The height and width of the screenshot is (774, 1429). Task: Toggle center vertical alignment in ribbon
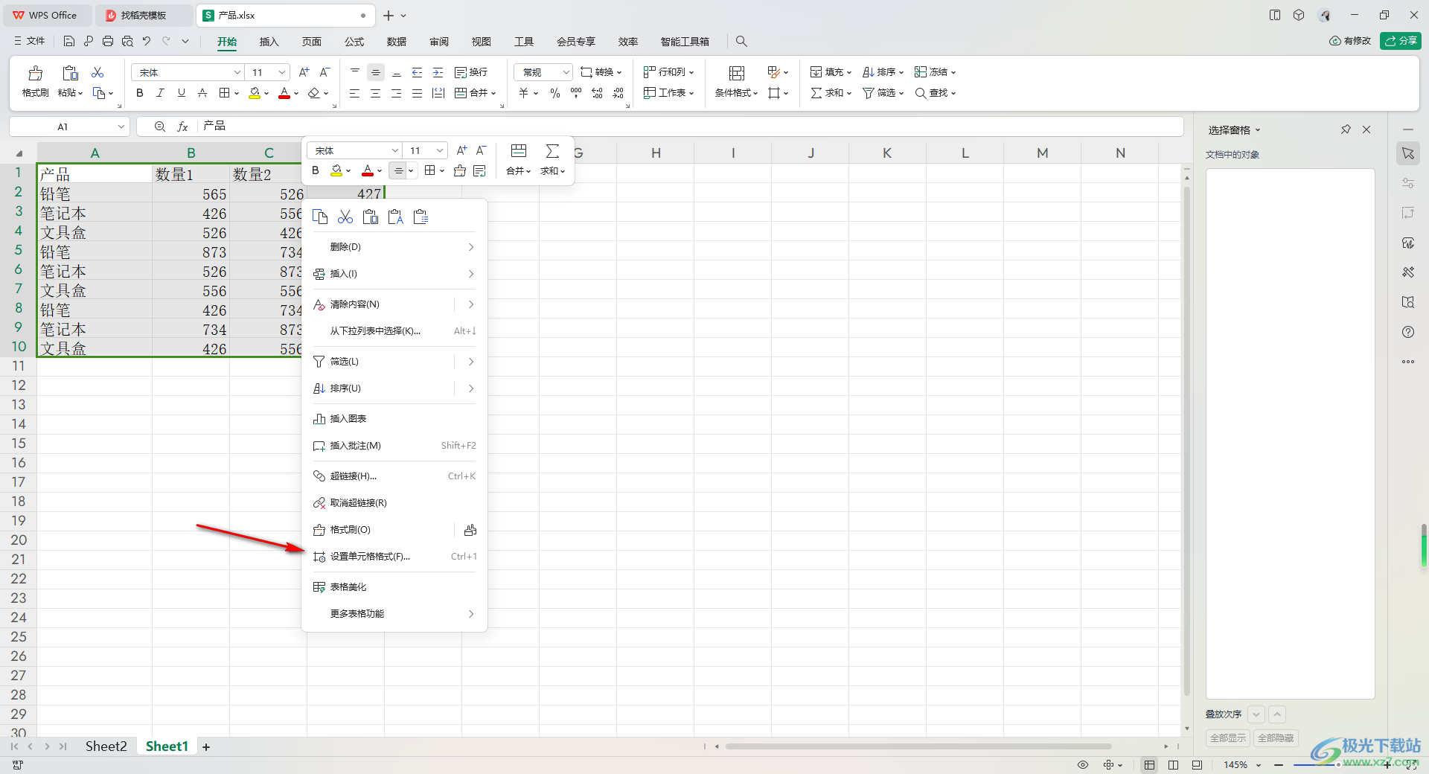pyautogui.click(x=376, y=72)
